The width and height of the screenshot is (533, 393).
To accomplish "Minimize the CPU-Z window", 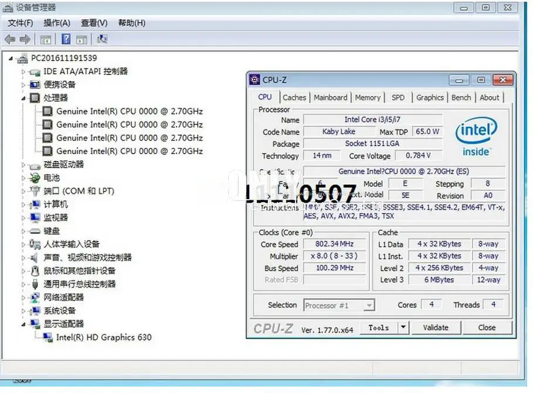I will click(459, 80).
